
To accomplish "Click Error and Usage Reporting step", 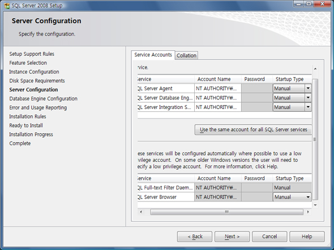I will 38,108.
